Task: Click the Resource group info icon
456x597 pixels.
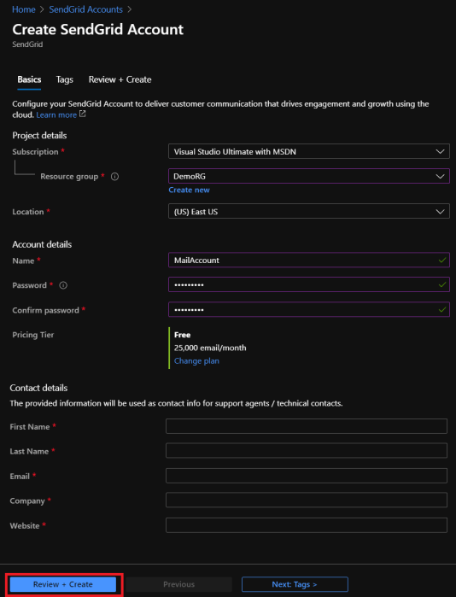Action: coord(114,177)
